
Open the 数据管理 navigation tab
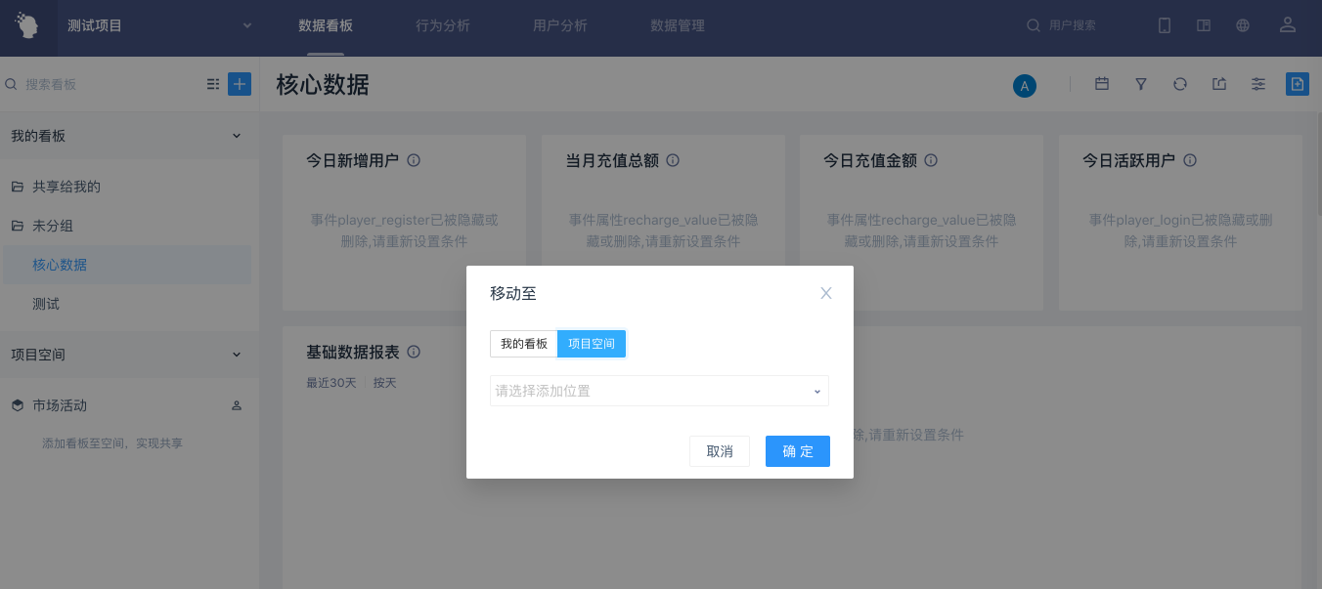[678, 26]
